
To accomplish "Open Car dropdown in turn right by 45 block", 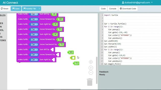I will pos(34,24).
